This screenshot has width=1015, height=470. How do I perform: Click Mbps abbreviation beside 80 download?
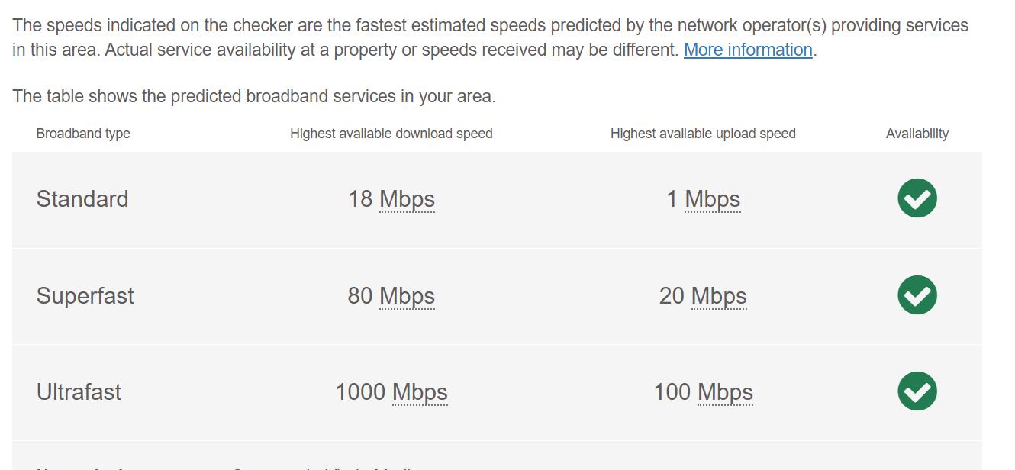[407, 296]
